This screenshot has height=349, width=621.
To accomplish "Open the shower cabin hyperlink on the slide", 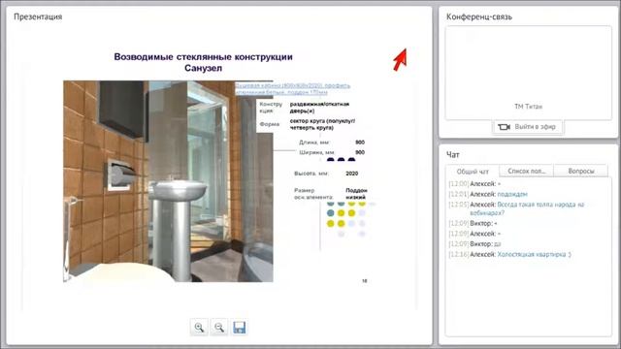I will [x=293, y=88].
